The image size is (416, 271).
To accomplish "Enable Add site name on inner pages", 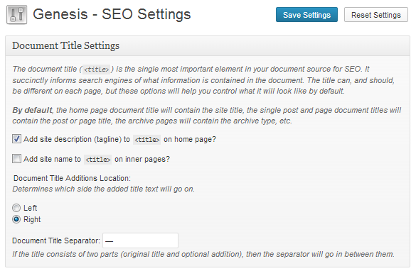I will click(16, 159).
